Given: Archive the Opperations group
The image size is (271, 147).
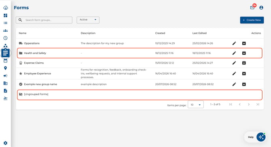Looking at the screenshot, I should pyautogui.click(x=244, y=43).
